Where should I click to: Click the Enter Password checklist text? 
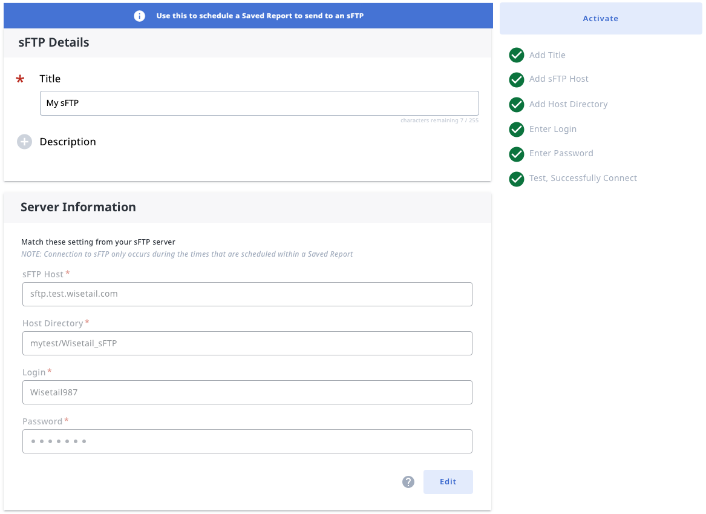(561, 153)
